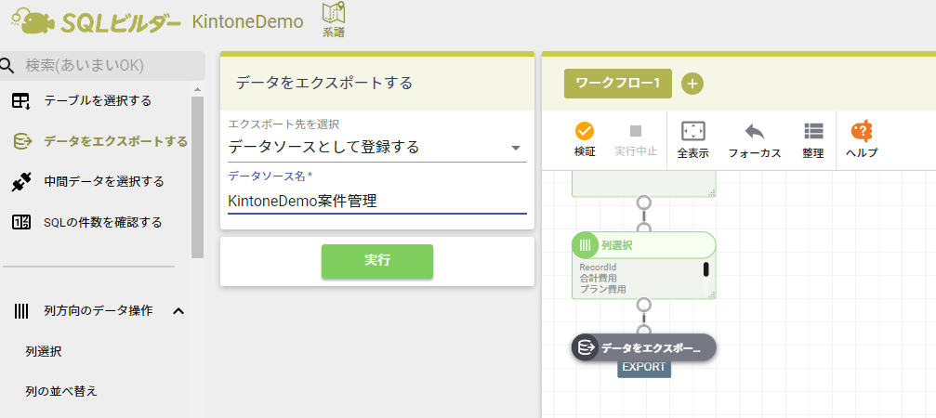Click the データソース名 input field
936x418 pixels.
coord(376,201)
